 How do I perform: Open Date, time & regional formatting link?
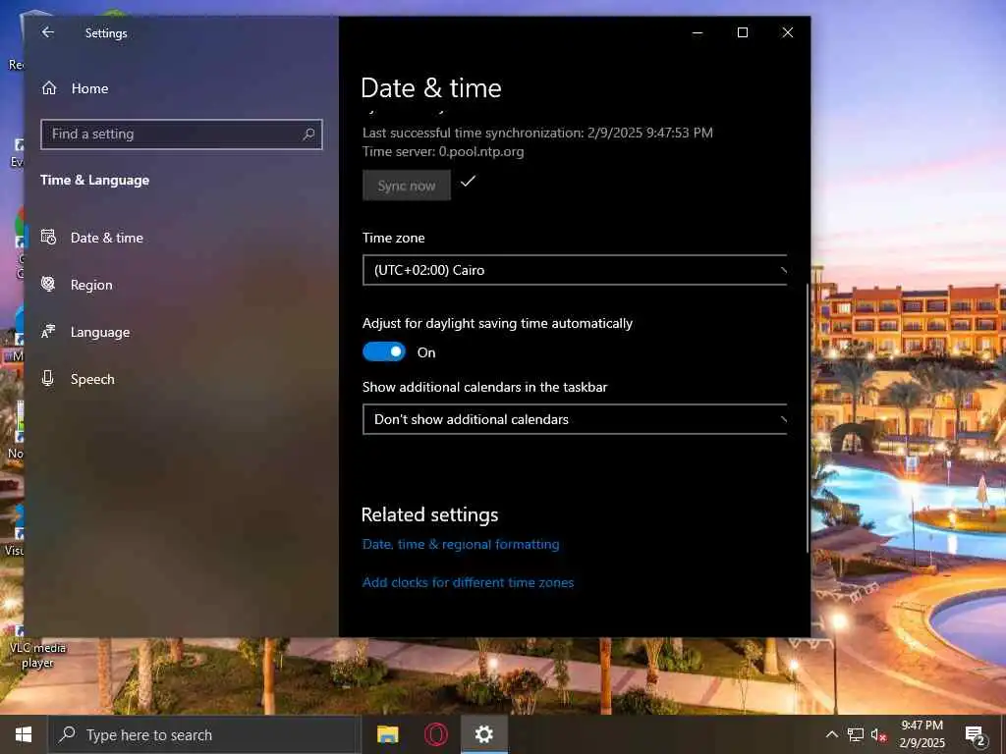461,544
